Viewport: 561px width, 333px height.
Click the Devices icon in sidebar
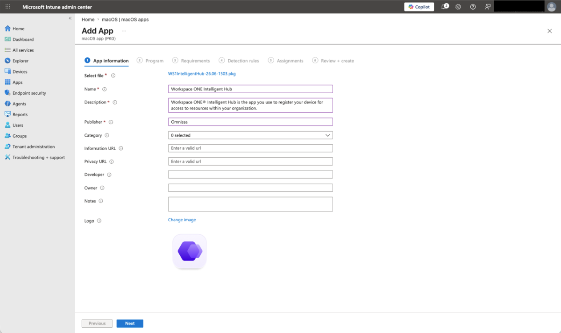coord(8,71)
